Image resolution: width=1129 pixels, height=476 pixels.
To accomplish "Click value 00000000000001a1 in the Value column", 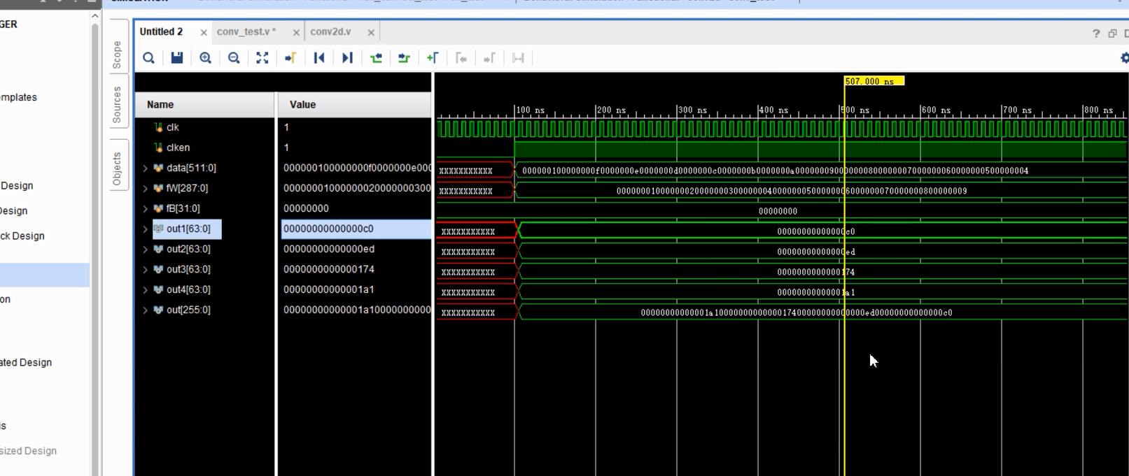I will click(x=328, y=289).
